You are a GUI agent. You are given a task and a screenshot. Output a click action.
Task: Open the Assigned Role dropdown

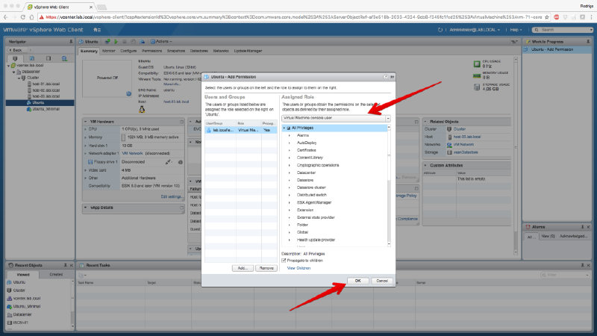click(388, 118)
